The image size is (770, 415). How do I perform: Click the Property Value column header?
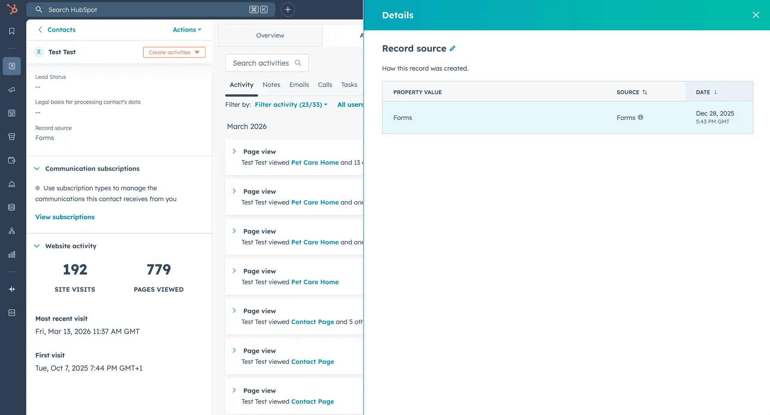pyautogui.click(x=417, y=92)
